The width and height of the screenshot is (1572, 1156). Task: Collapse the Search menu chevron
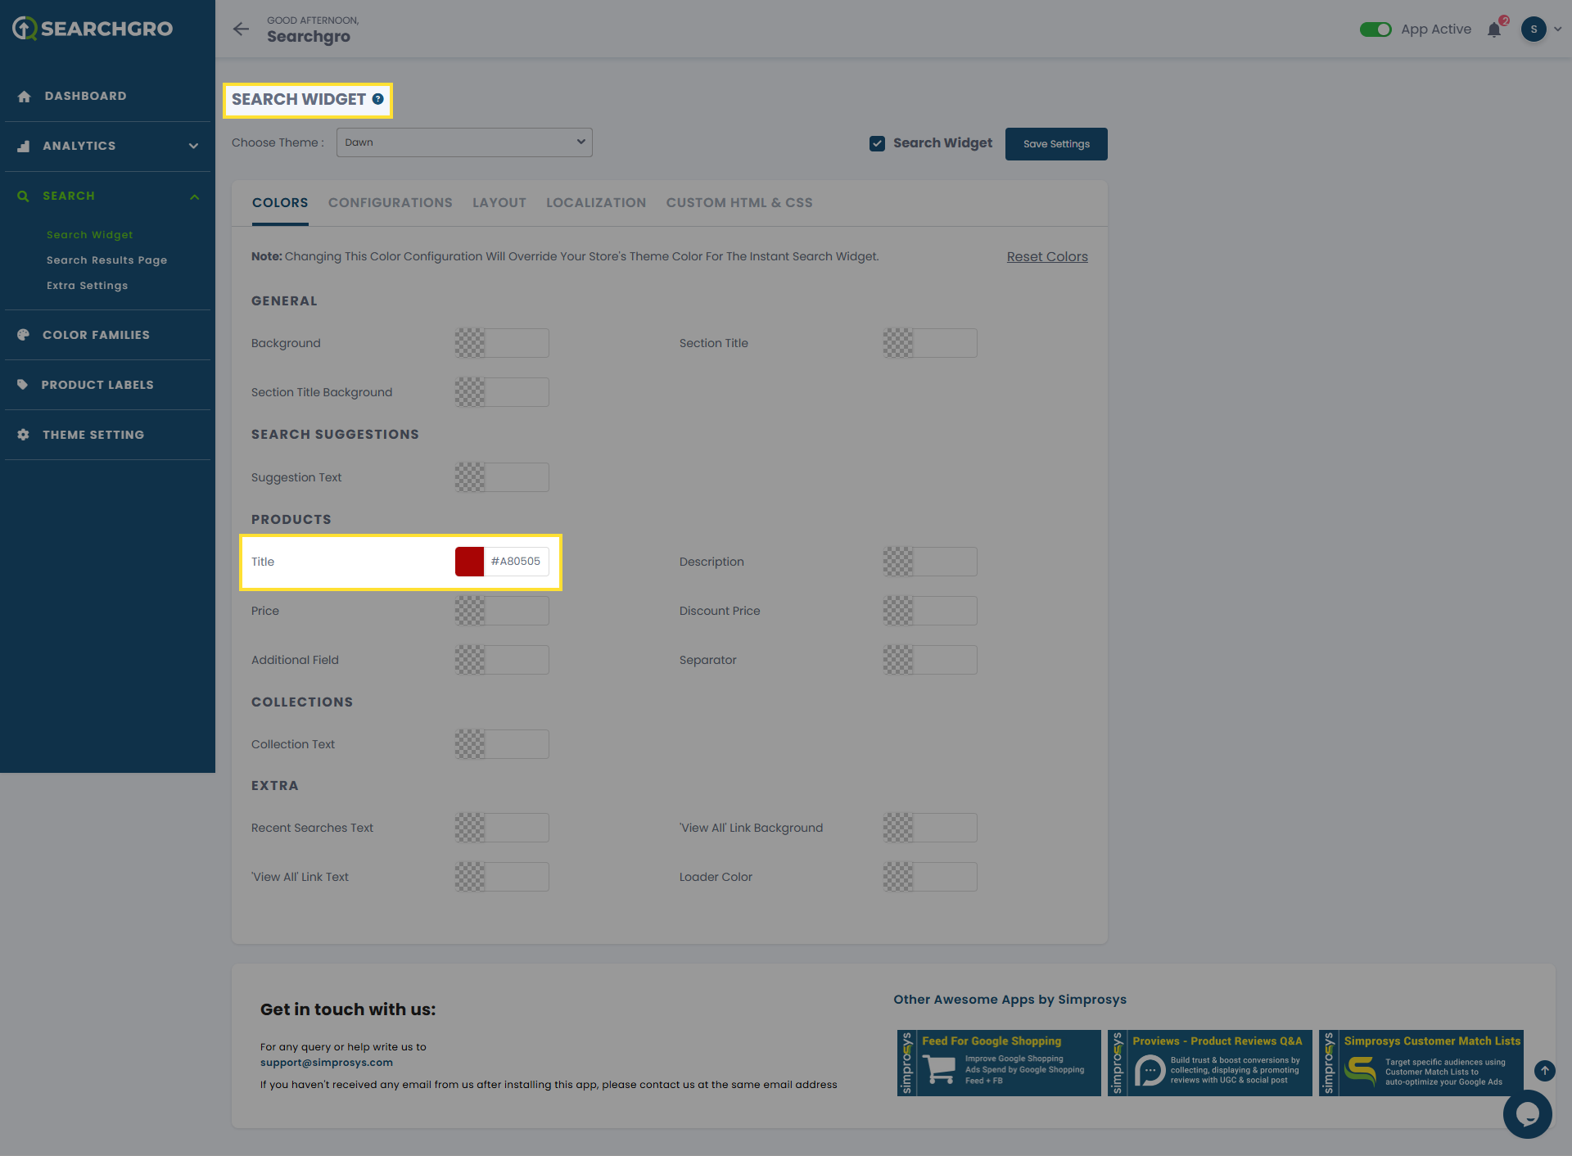pyautogui.click(x=194, y=196)
